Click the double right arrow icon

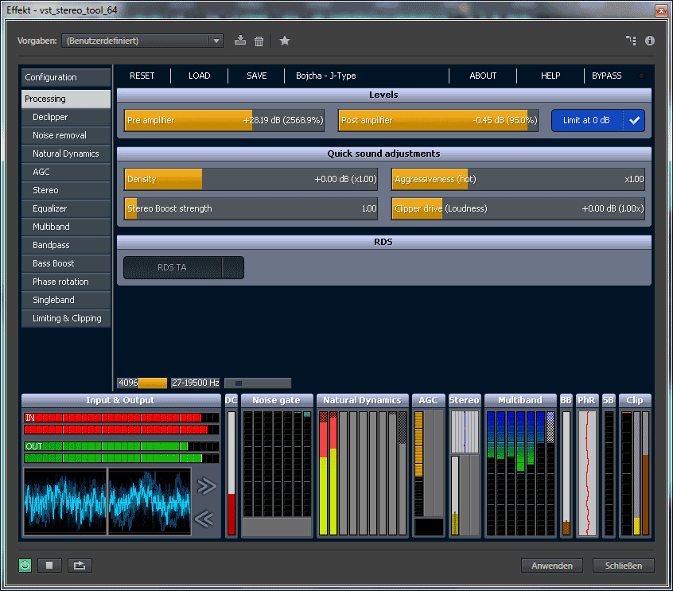(x=207, y=486)
